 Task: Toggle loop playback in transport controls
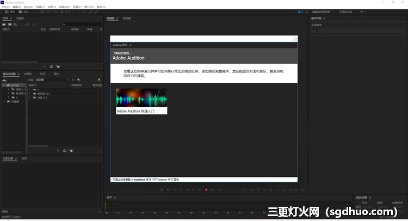pos(213,190)
